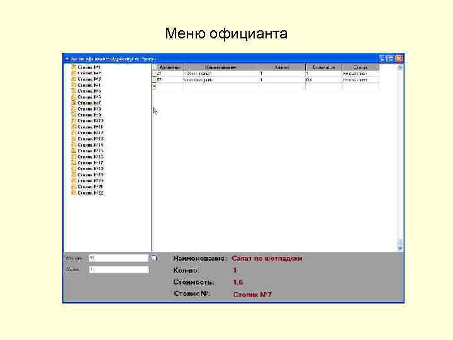This screenshot has height=340, width=453.
Task: Click the folder icon of Столик №15
Action: click(74, 151)
